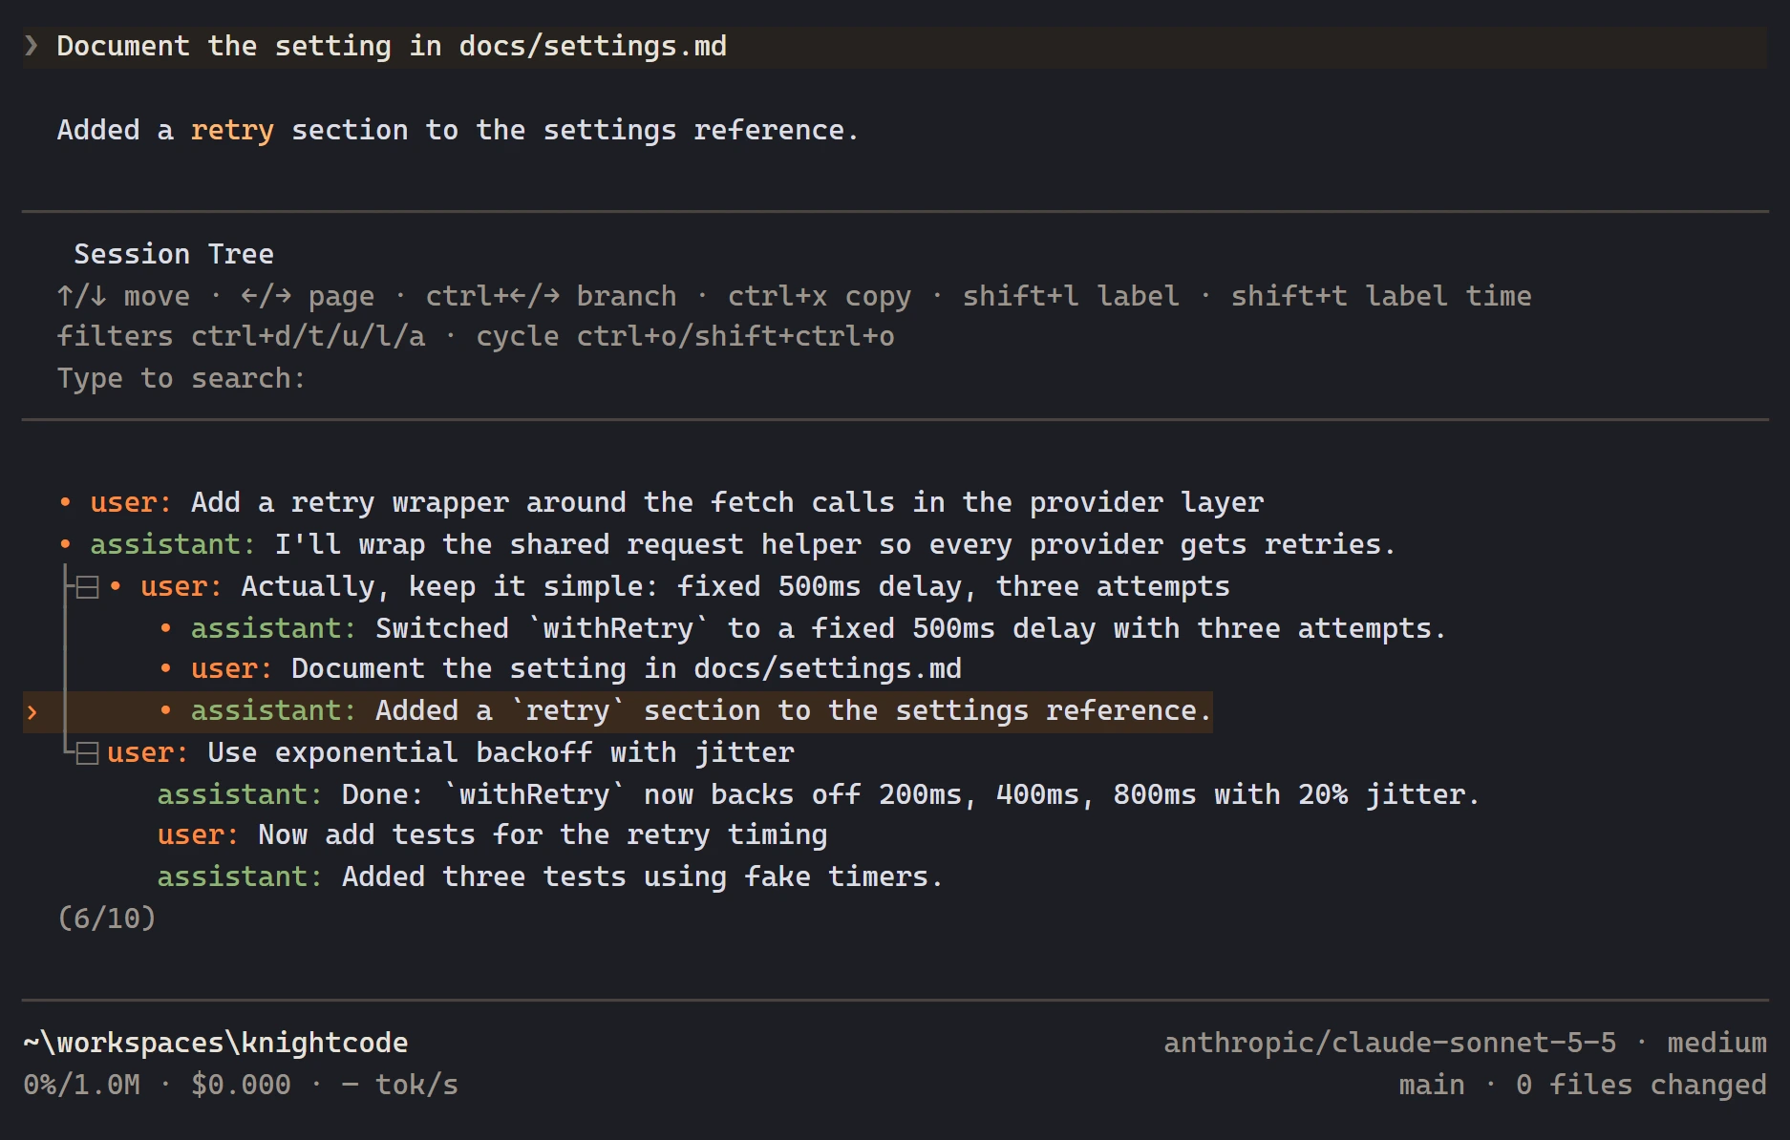
Task: Click the "medium" effort level in the status bar
Action: (x=1716, y=1044)
